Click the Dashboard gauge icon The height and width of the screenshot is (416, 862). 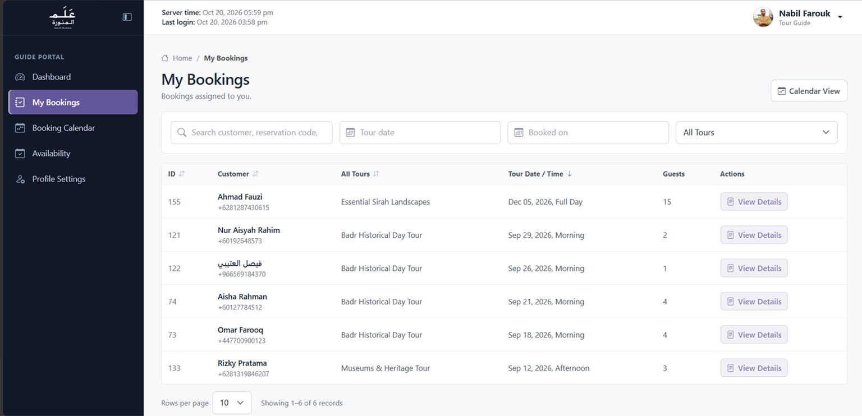(x=20, y=77)
